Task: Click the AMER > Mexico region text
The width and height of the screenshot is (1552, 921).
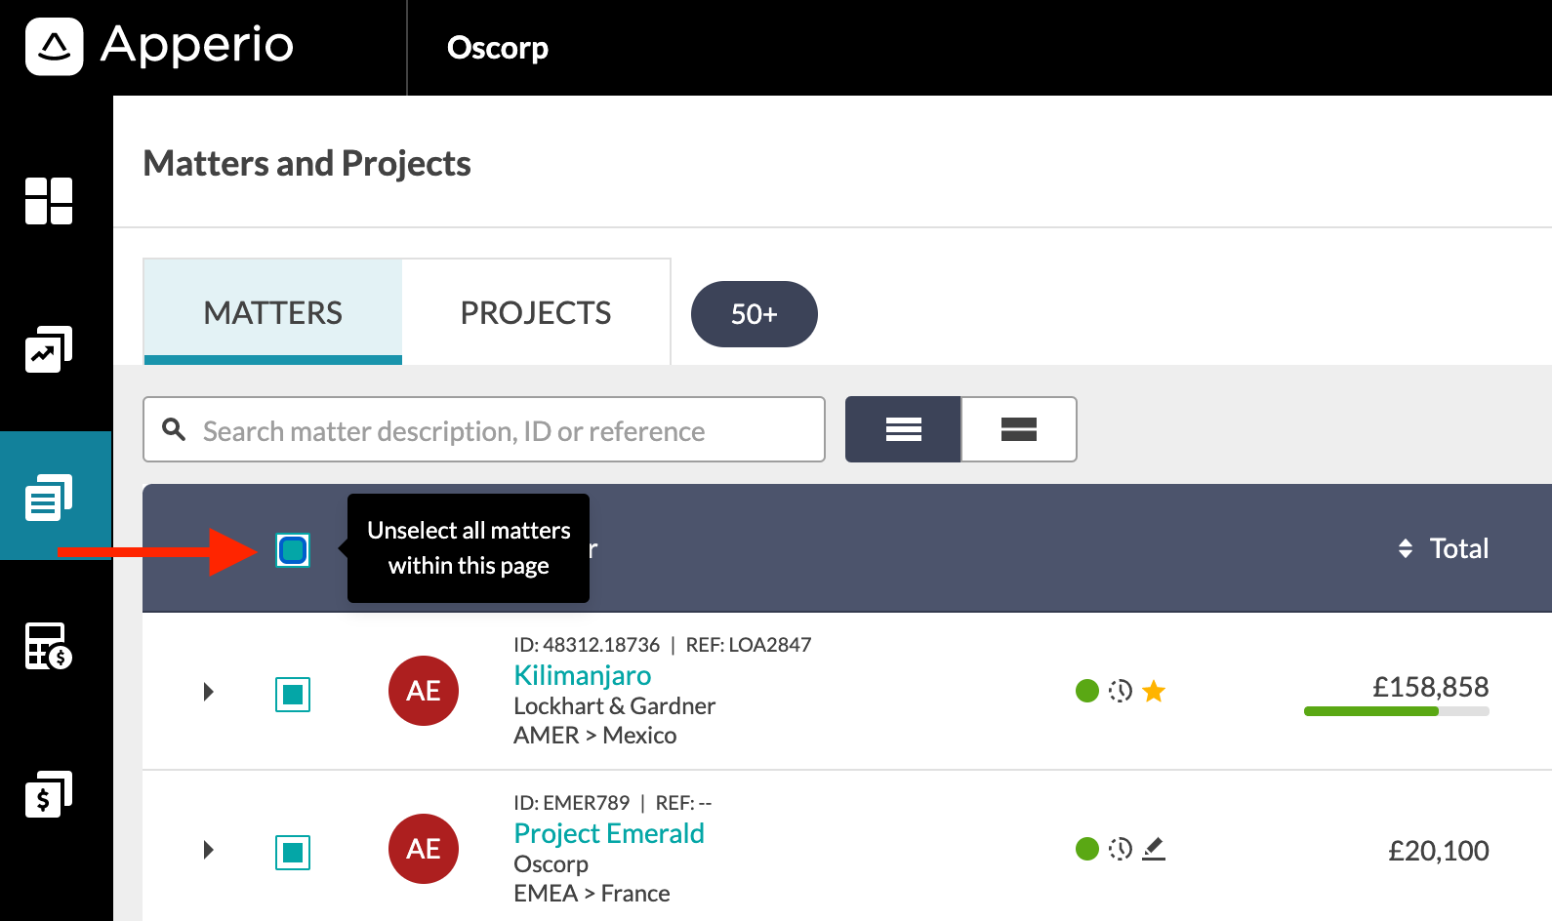Action: (595, 735)
